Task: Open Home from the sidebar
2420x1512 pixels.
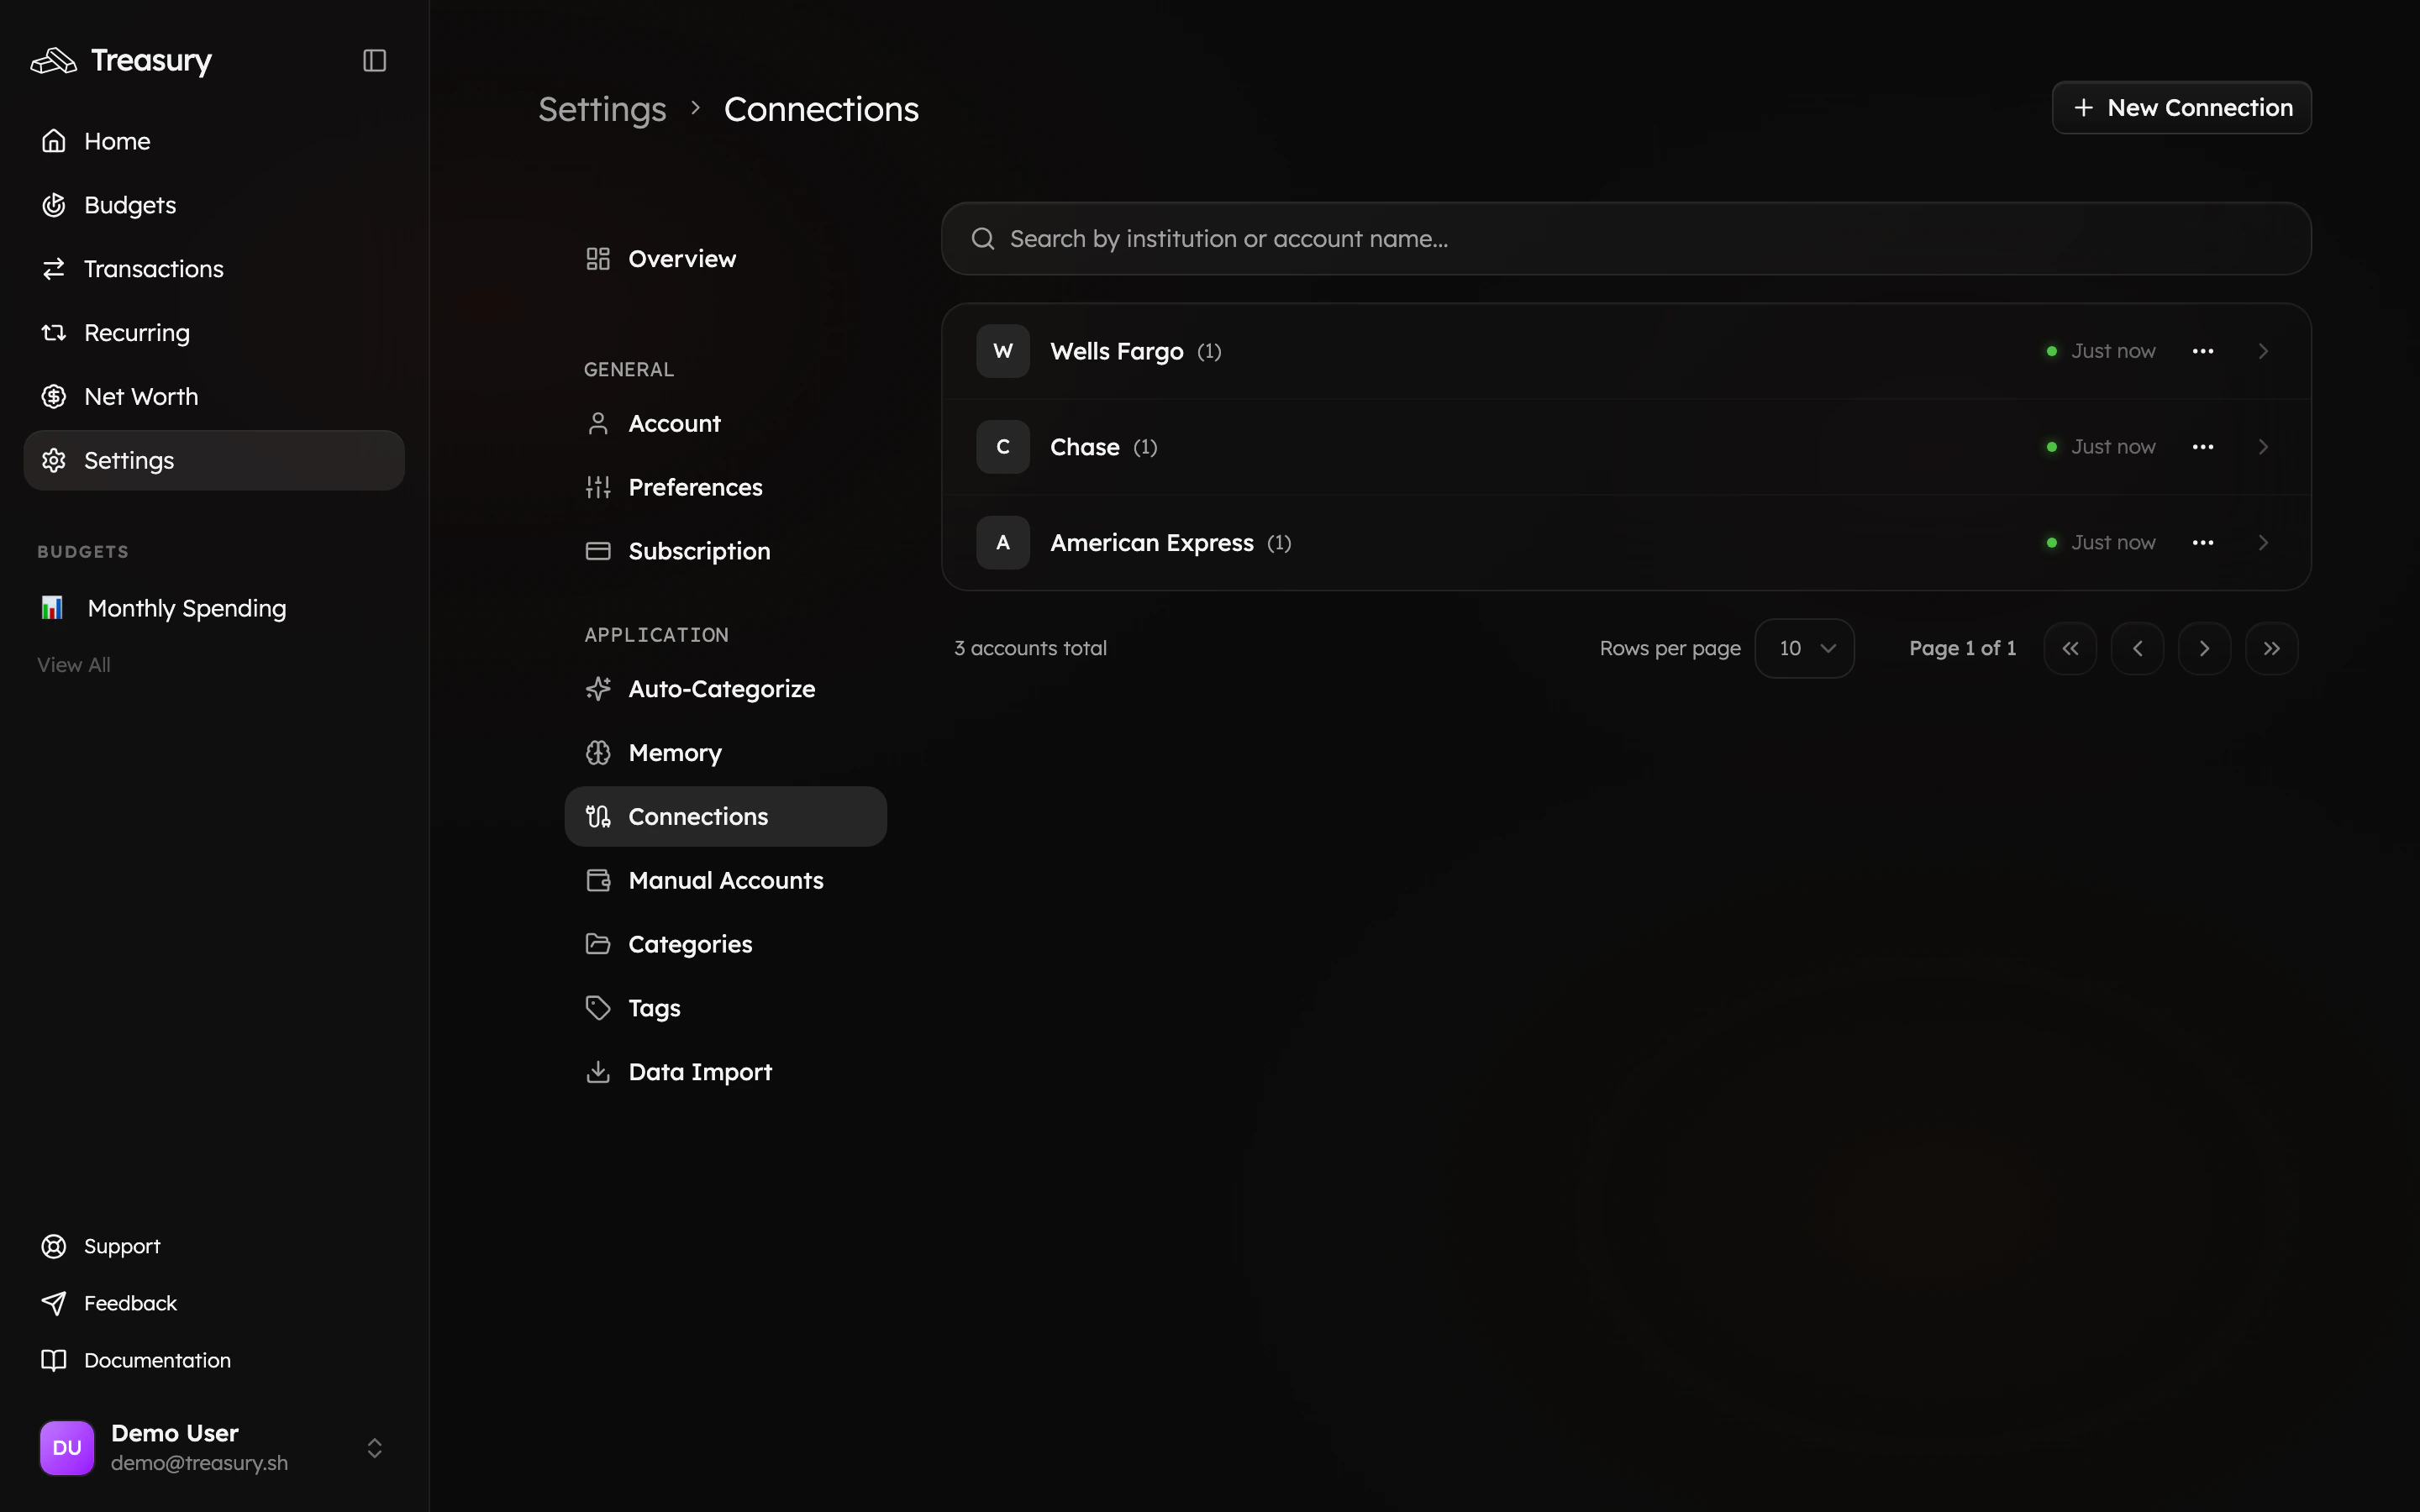Action: [x=214, y=141]
